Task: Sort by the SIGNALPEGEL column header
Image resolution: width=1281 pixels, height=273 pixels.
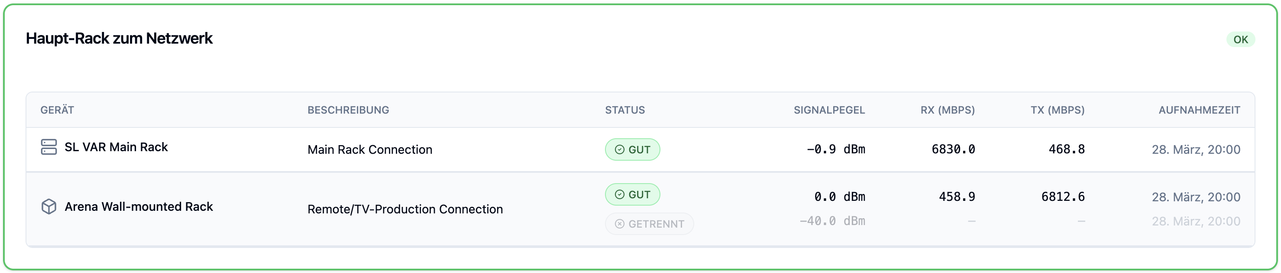Action: tap(829, 110)
